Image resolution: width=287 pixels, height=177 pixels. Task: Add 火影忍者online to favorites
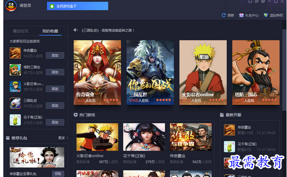click(x=55, y=89)
